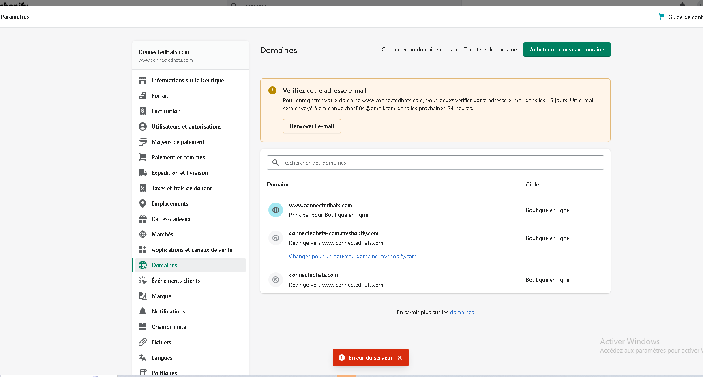This screenshot has height=377, width=703.
Task: Open the domaines help link
Action: [x=462, y=312]
